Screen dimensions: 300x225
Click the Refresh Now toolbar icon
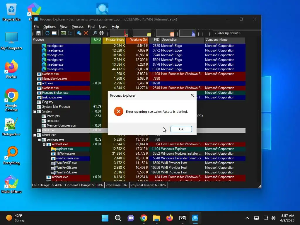47,33
